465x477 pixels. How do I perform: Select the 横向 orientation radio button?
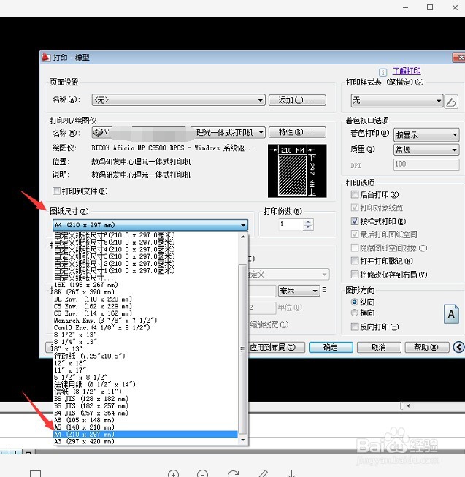[354, 313]
